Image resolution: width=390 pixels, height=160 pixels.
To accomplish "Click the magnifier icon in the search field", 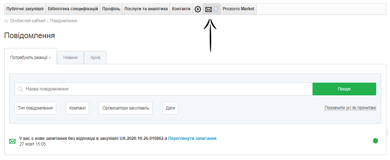I will [x=21, y=89].
